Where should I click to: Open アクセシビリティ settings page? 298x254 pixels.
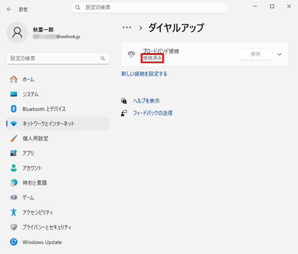point(58,212)
